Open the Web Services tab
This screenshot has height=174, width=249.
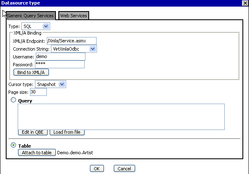click(x=74, y=16)
